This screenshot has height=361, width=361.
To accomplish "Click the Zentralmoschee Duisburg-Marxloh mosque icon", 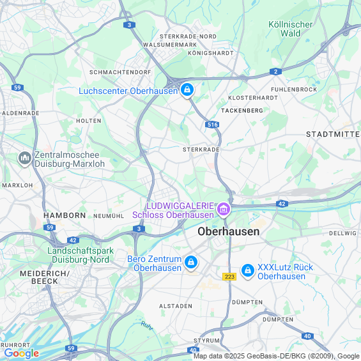I will (25, 158).
